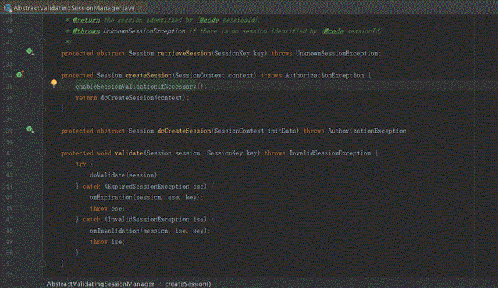Click fold end marker of validate method
Screen dimensions: 498x288
pyautogui.click(x=42, y=263)
